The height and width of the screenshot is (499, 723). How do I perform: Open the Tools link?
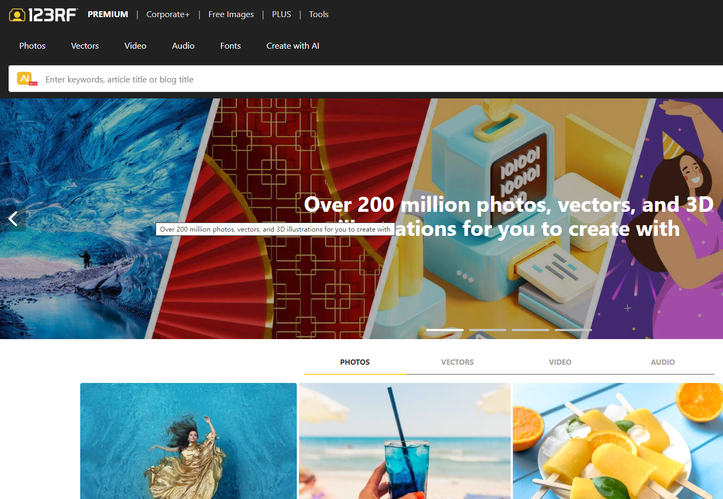pyautogui.click(x=319, y=14)
